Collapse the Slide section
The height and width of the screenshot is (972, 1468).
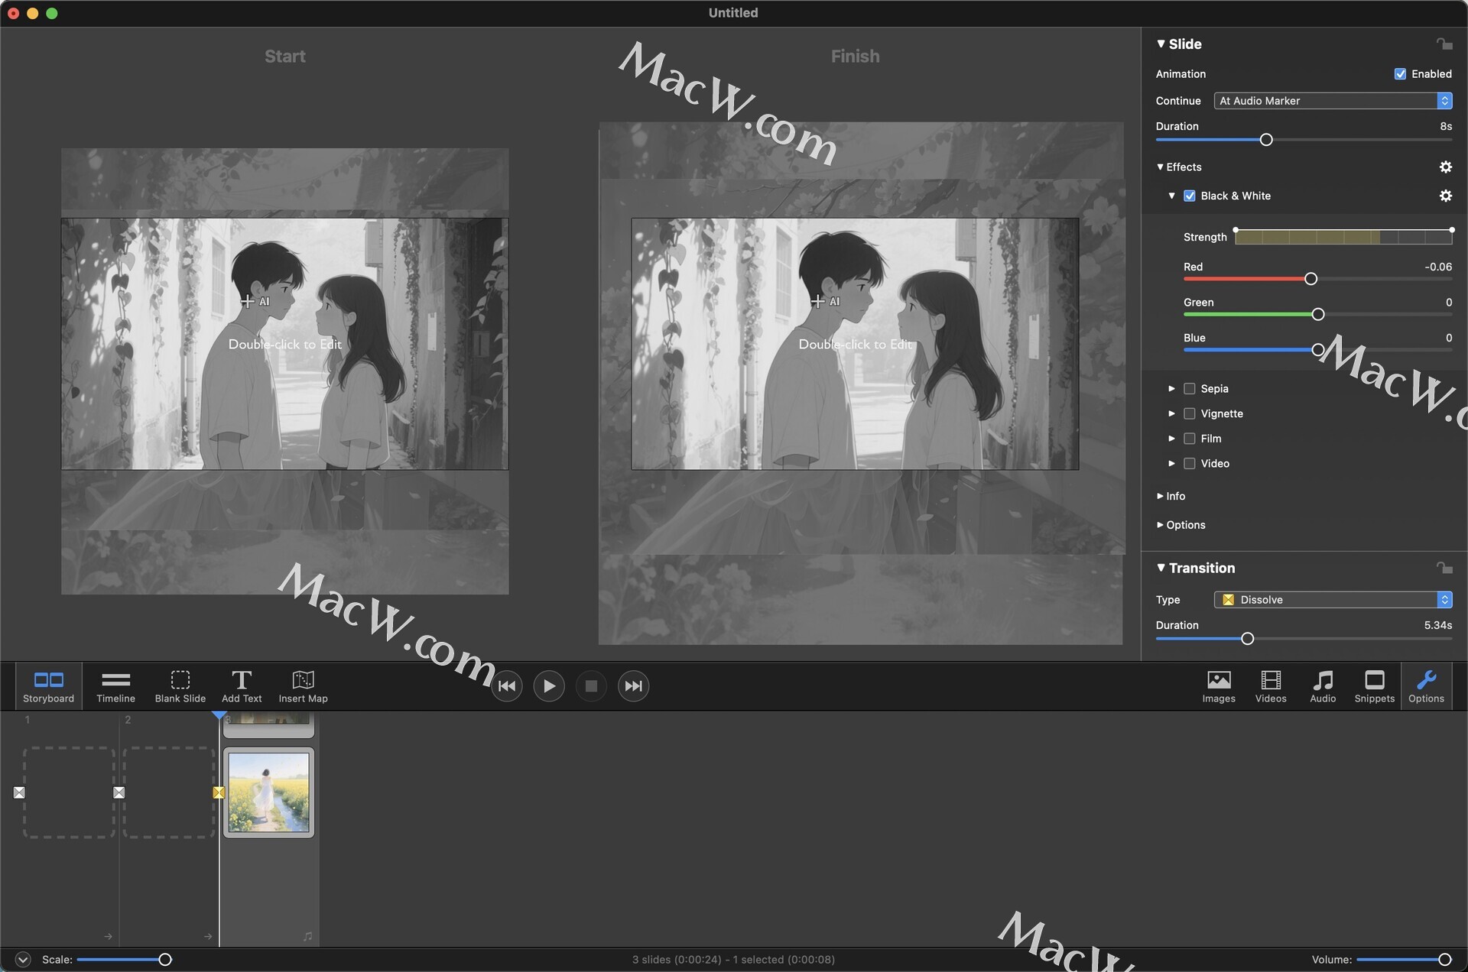click(x=1161, y=44)
